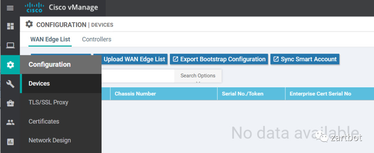Open the Administration people icon in sidebar
374x153 pixels.
pyautogui.click(x=10, y=123)
